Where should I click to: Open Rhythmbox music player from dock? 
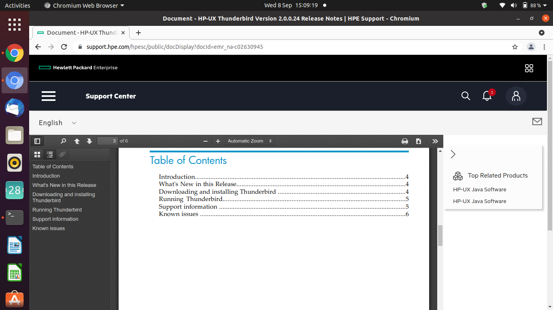[x=15, y=163]
